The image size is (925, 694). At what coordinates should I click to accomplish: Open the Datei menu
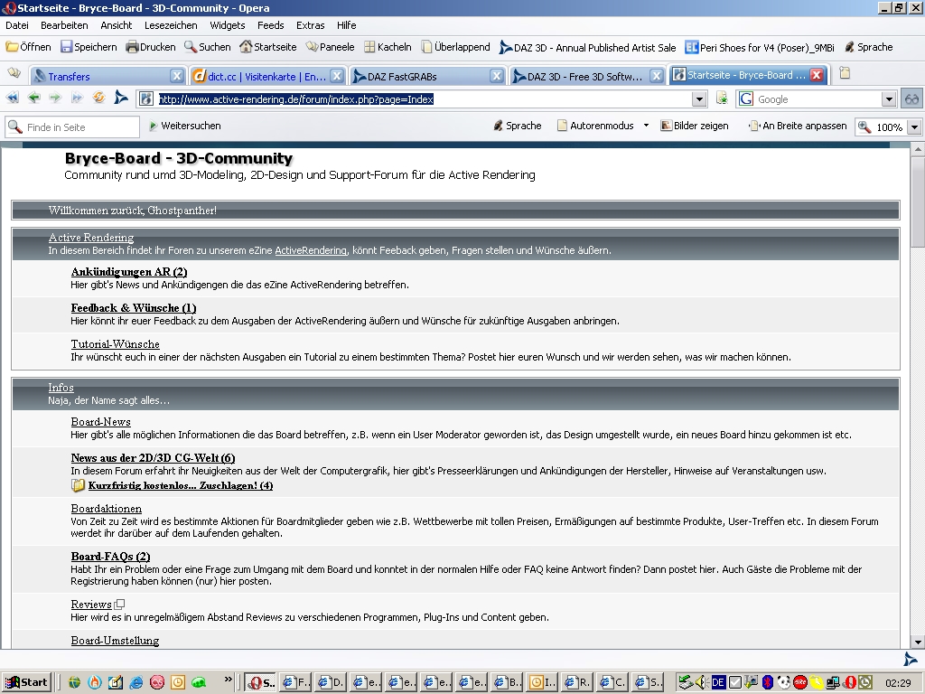pyautogui.click(x=17, y=25)
